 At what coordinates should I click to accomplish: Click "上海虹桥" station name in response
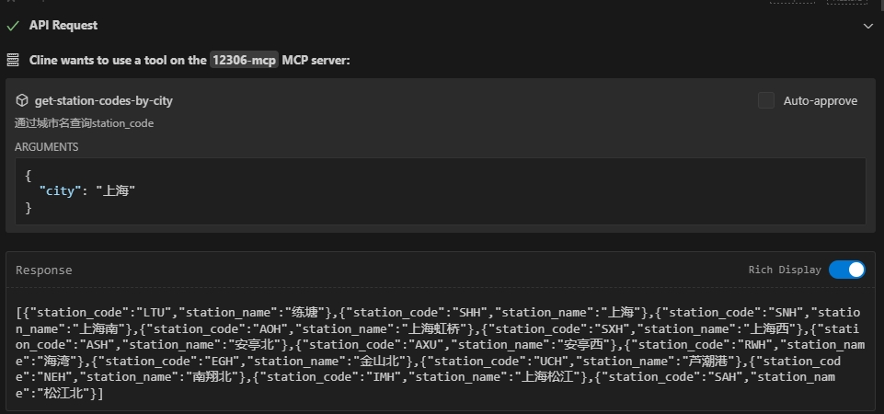444,328
